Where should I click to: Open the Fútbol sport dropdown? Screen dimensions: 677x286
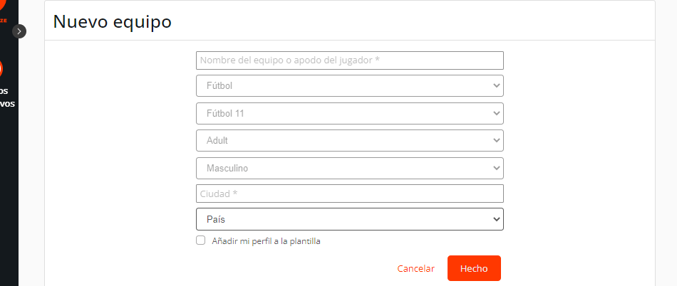point(349,86)
